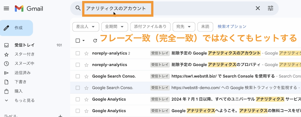Open the main menu hamburger icon
The image size is (301, 117).
point(6,8)
